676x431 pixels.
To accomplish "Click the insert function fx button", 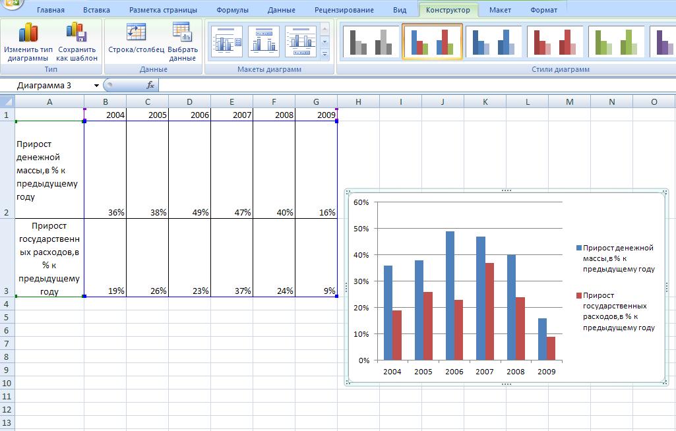I will [150, 85].
